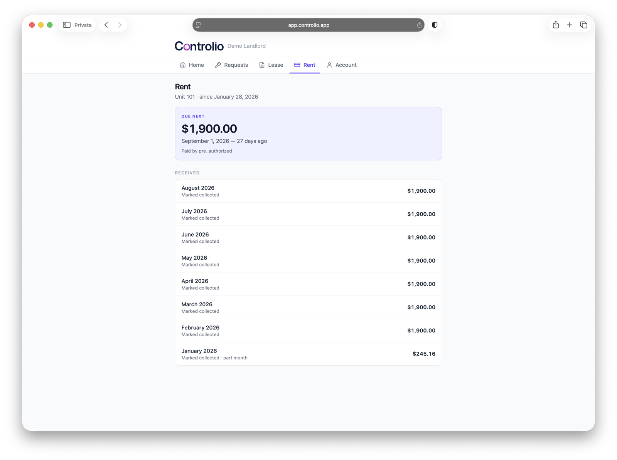Click the Private label in the toolbar
617x460 pixels.
(83, 25)
